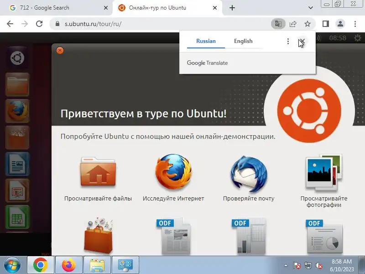
Task: Bookmark this tab with the star icon
Action: click(x=308, y=24)
